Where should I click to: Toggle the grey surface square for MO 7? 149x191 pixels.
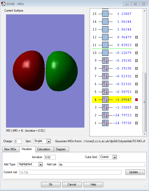(x=136, y=76)
